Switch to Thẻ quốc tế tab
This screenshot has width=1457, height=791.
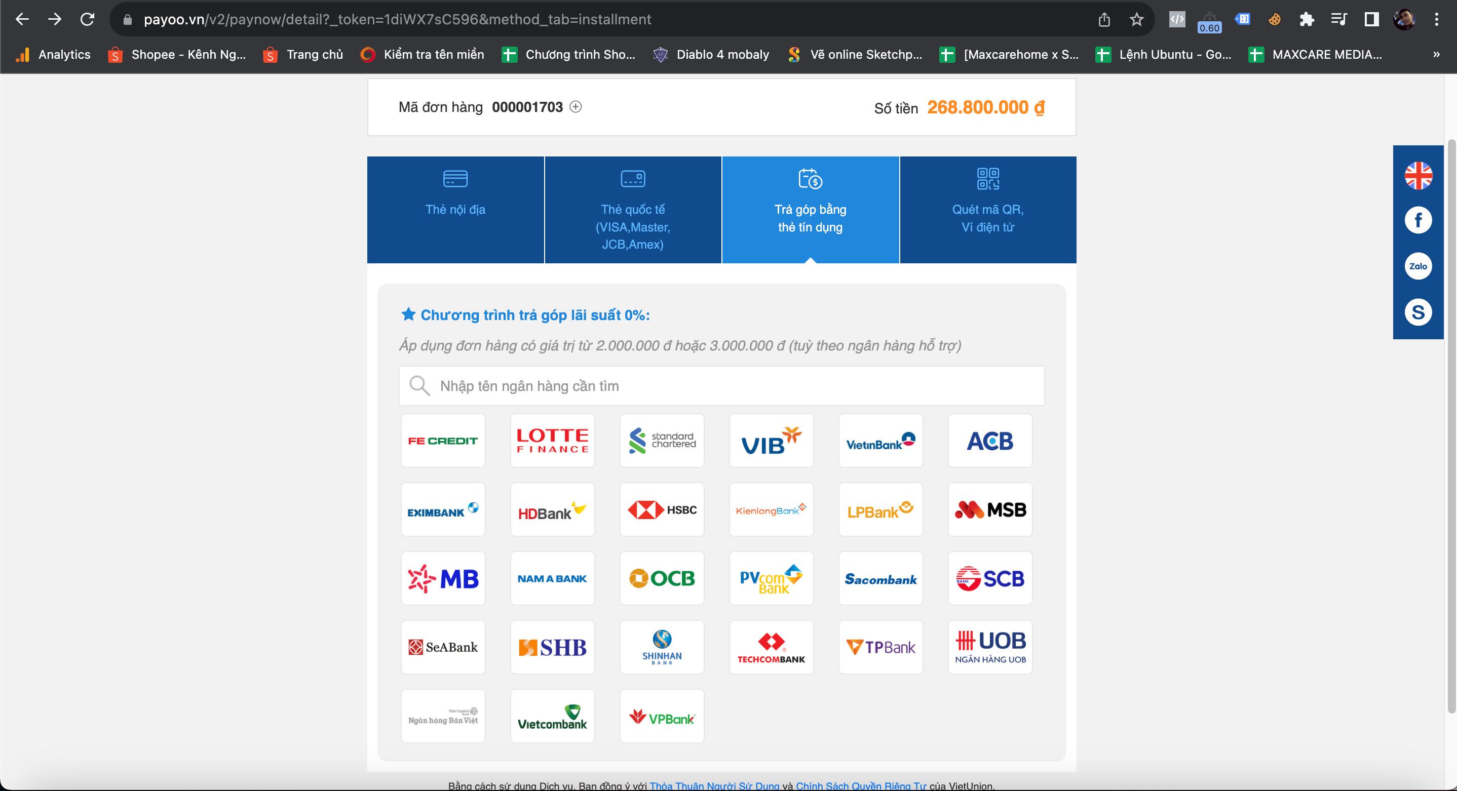click(632, 209)
